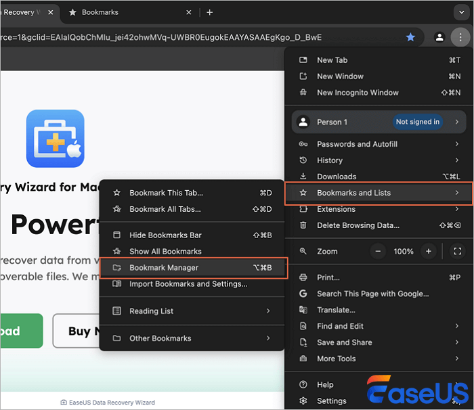Select New Incognito Window

(358, 93)
